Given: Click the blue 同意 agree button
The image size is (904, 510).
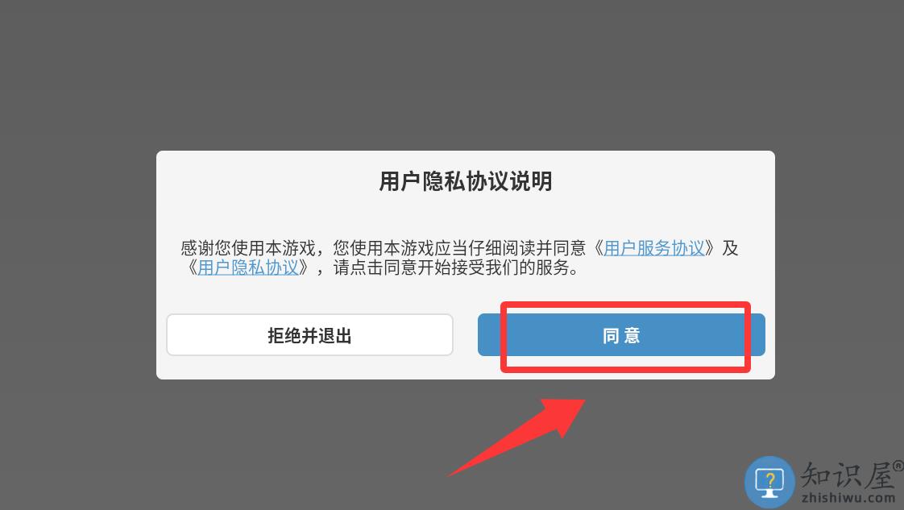Looking at the screenshot, I should click(x=621, y=335).
